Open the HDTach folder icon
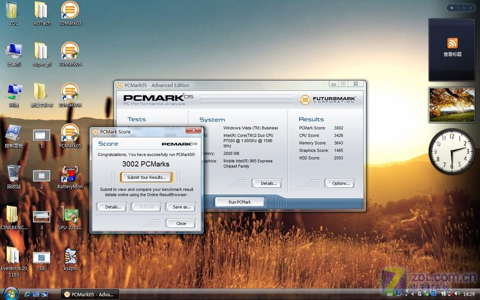Screen dimensions: 480x300 (x=41, y=13)
